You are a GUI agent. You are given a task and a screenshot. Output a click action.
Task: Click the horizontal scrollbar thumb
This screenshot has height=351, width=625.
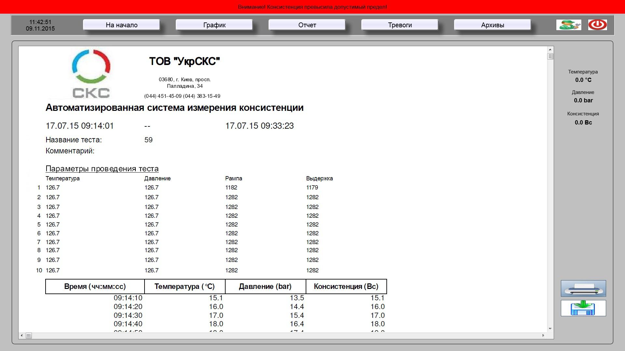coord(29,335)
